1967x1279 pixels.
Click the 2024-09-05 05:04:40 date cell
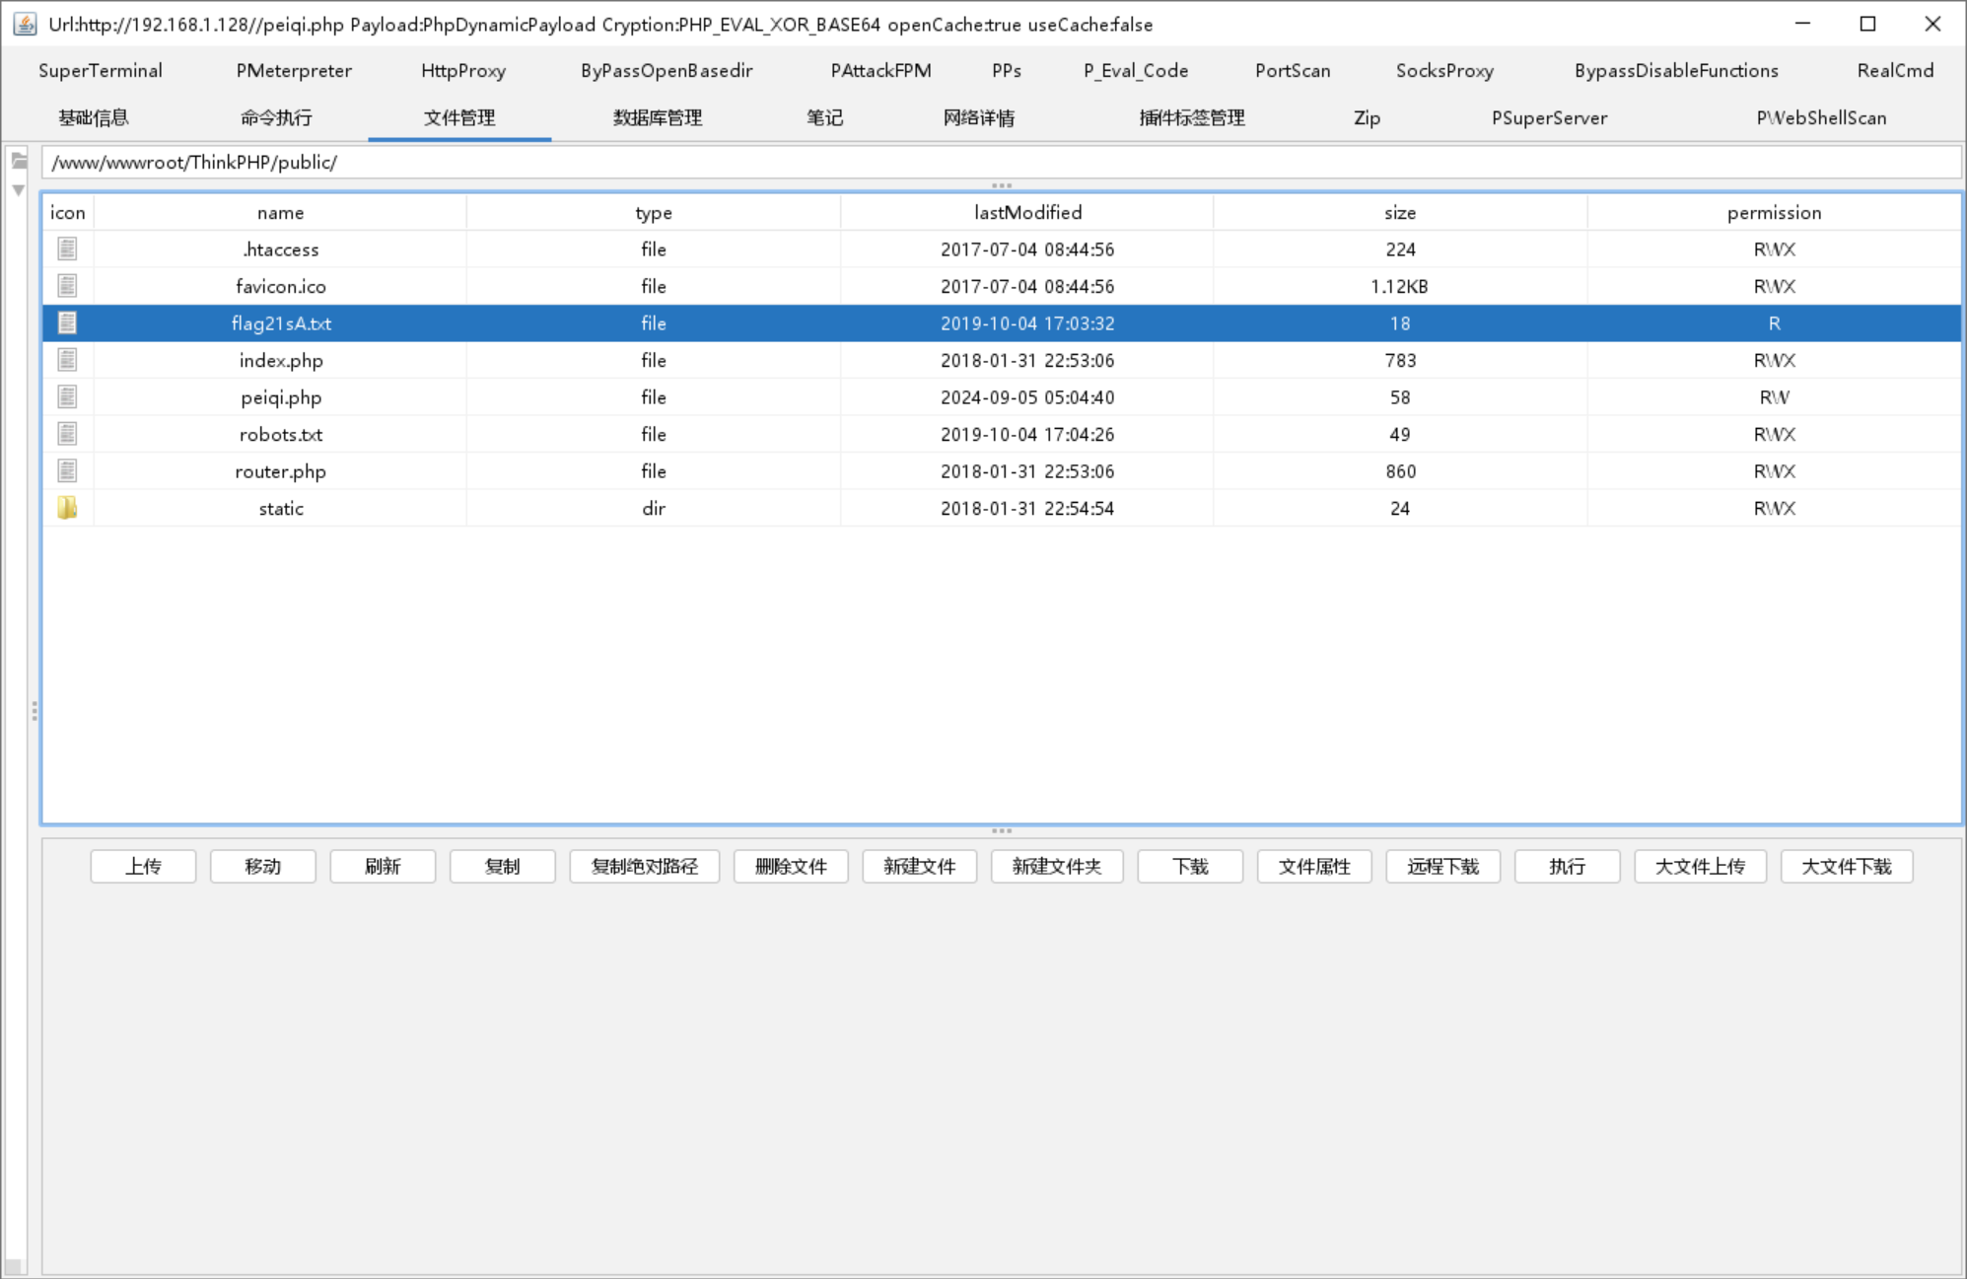click(1027, 397)
